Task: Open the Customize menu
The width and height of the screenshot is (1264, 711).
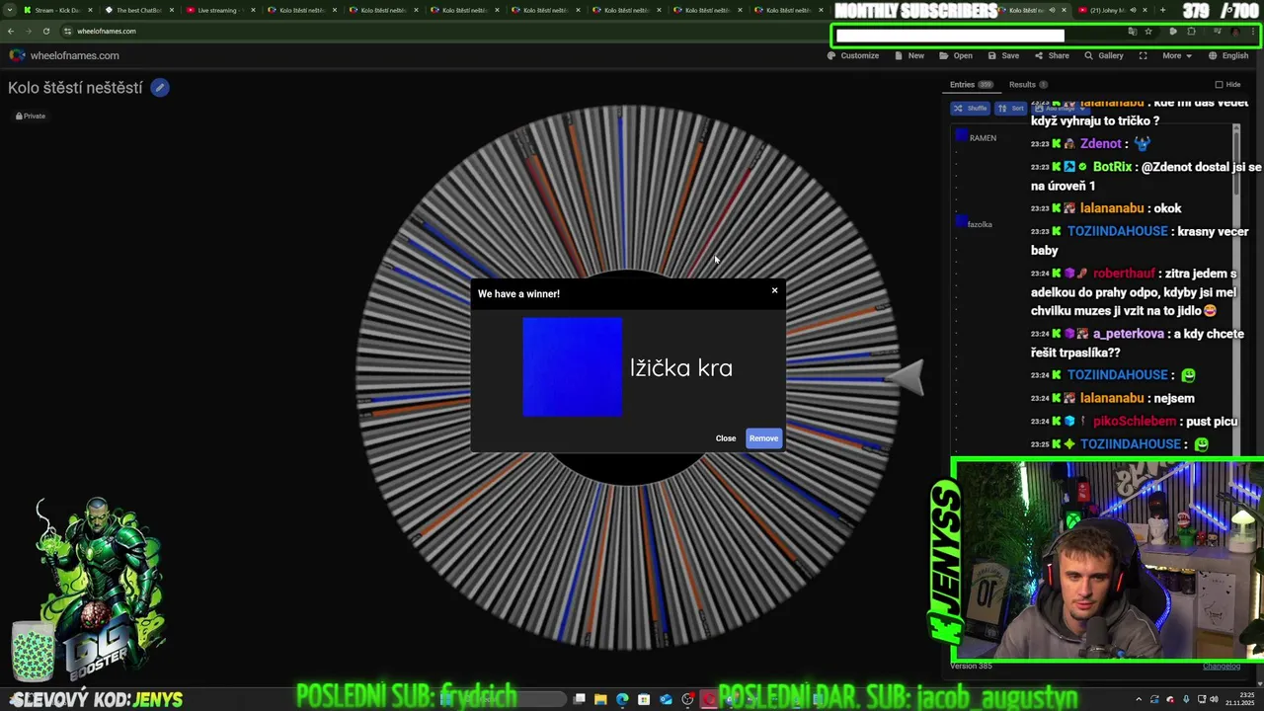Action: 853,55
